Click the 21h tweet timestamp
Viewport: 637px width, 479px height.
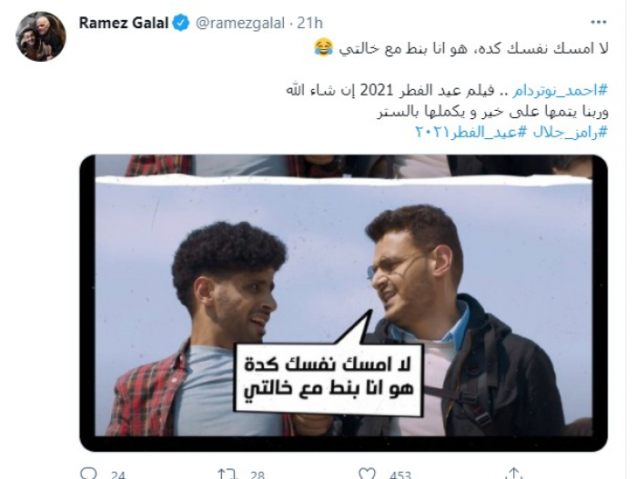pos(309,23)
